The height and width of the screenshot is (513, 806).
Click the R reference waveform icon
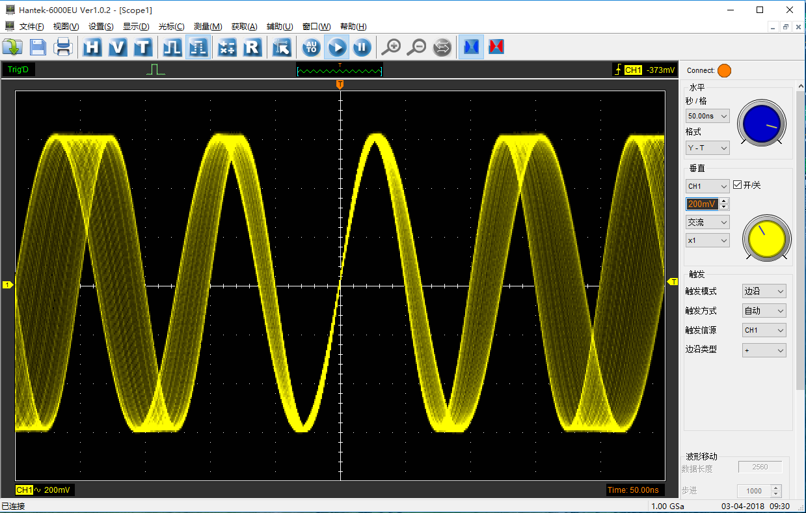(252, 47)
